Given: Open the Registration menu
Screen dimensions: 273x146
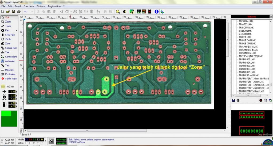Looking at the screenshot, I should point(54,6).
